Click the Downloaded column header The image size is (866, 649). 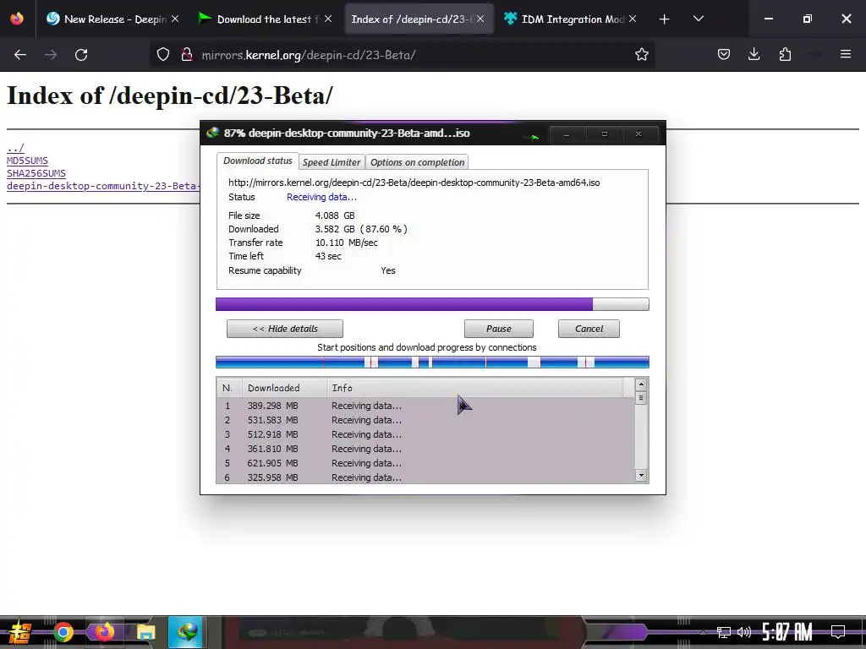click(284, 388)
